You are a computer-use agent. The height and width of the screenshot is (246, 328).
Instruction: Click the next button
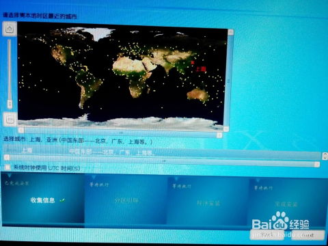308,235
